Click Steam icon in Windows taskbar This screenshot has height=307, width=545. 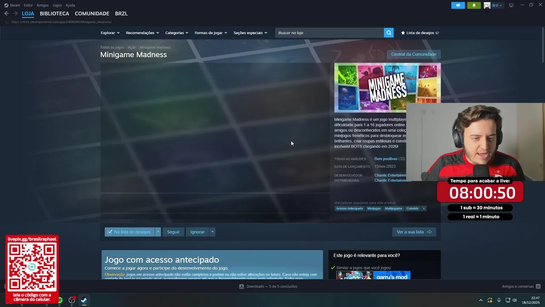[84, 300]
